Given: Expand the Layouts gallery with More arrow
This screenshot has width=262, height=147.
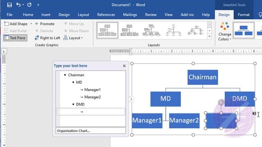Looking at the screenshot, I should (209, 36).
